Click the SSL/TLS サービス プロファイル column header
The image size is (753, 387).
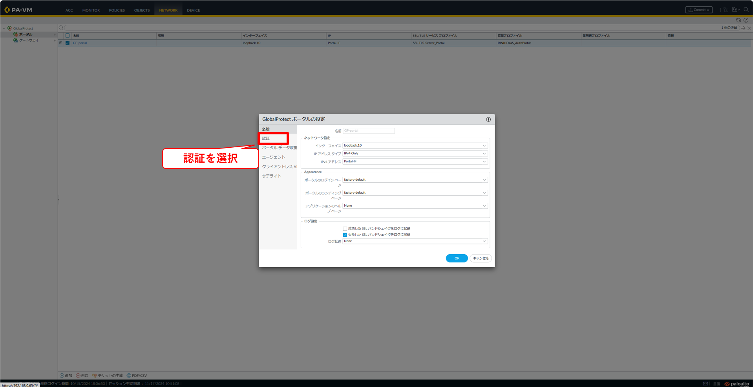tap(453, 35)
